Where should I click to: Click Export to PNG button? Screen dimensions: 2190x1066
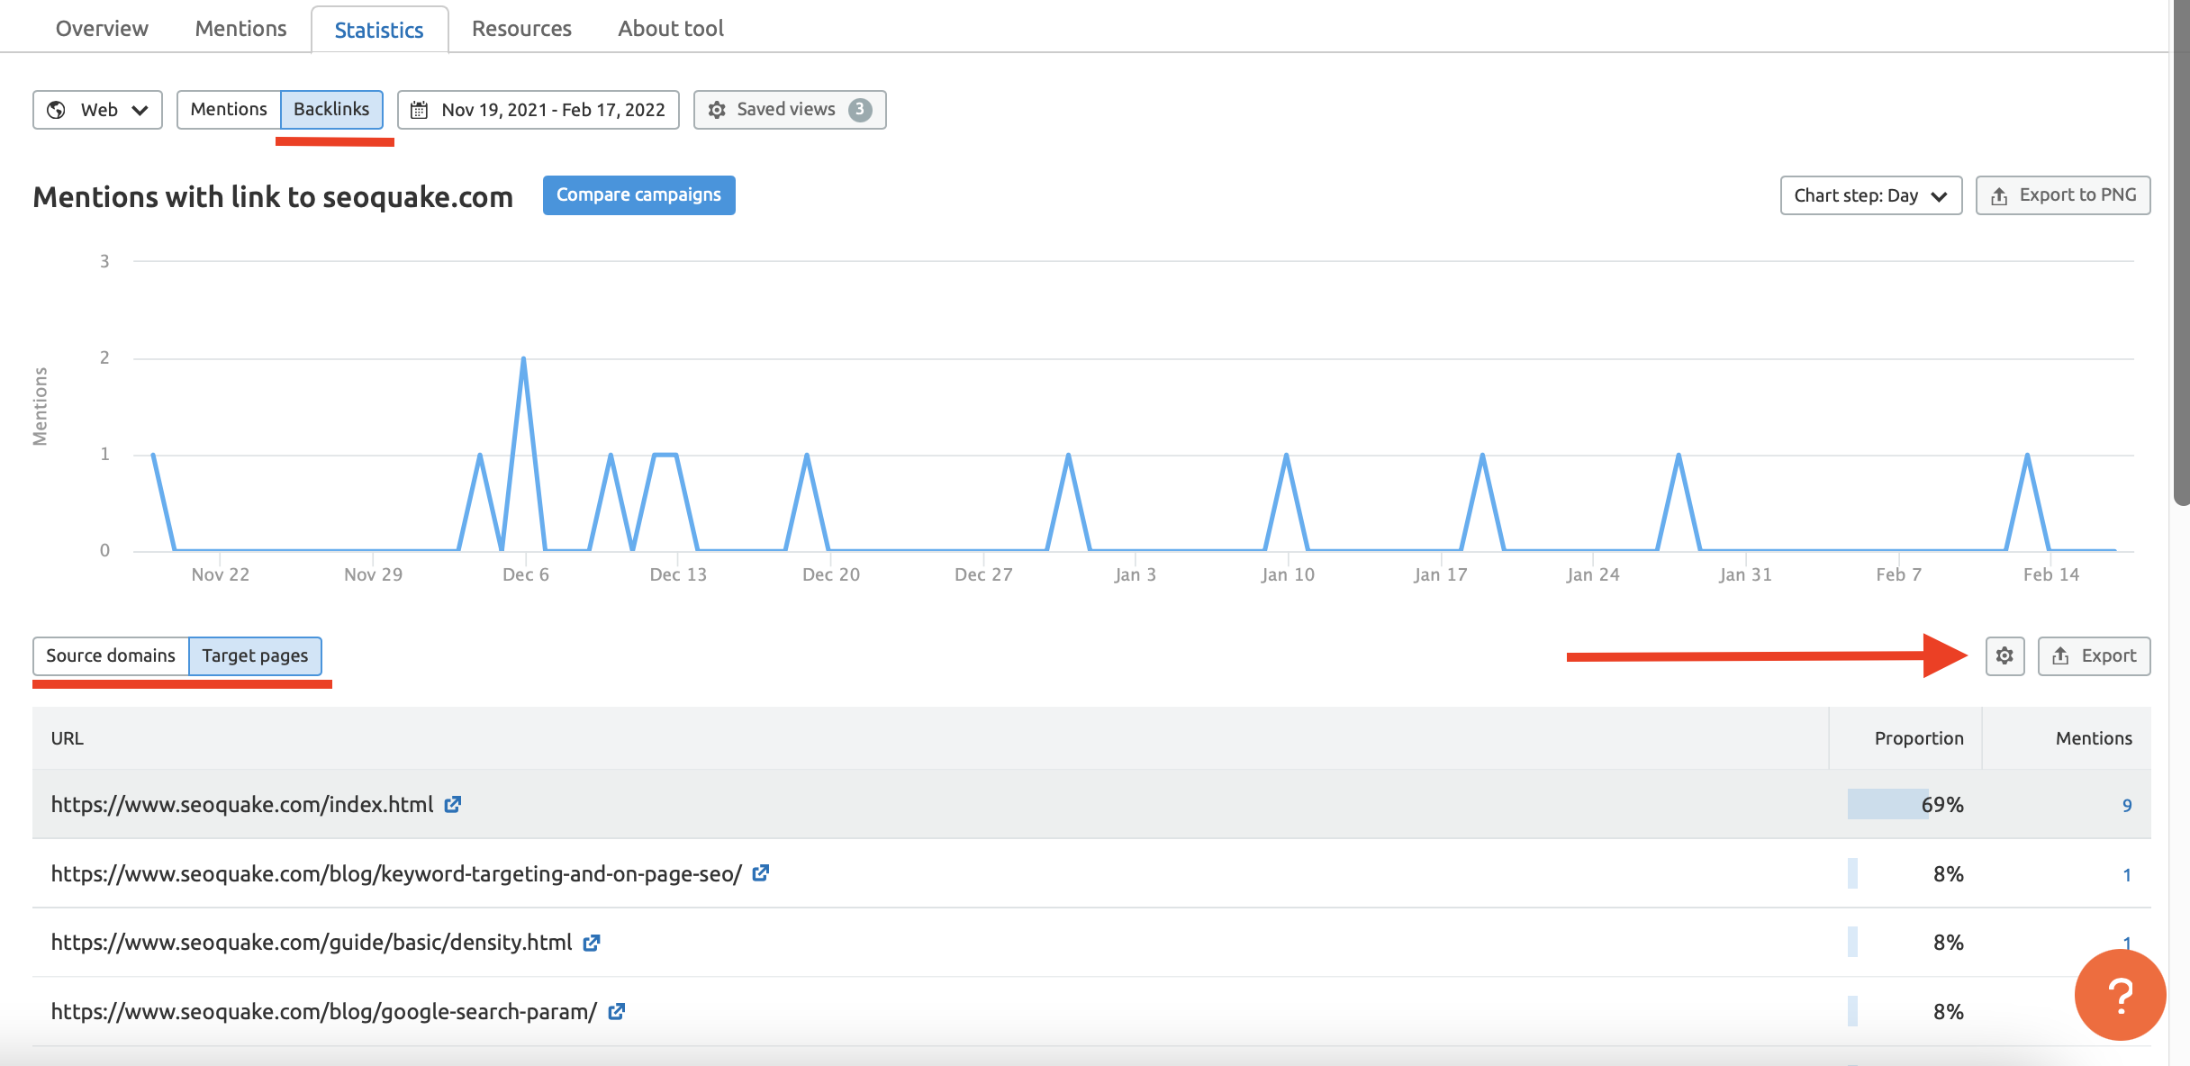click(2062, 195)
